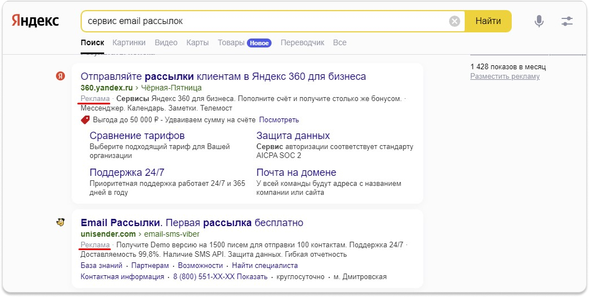Open Почта на домене sitelink
Screen dimensions: 589x297
[296, 173]
